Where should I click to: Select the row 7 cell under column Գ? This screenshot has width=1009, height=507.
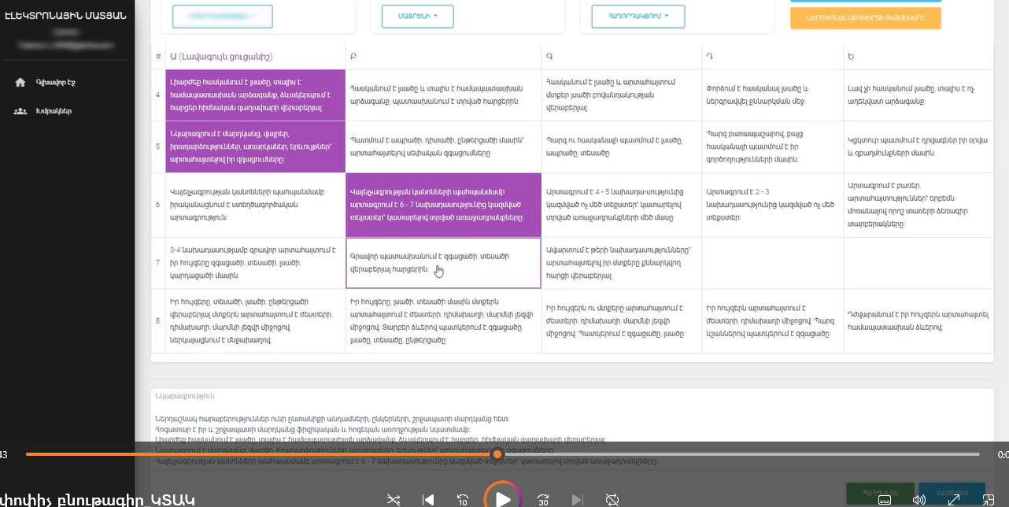[x=622, y=263]
